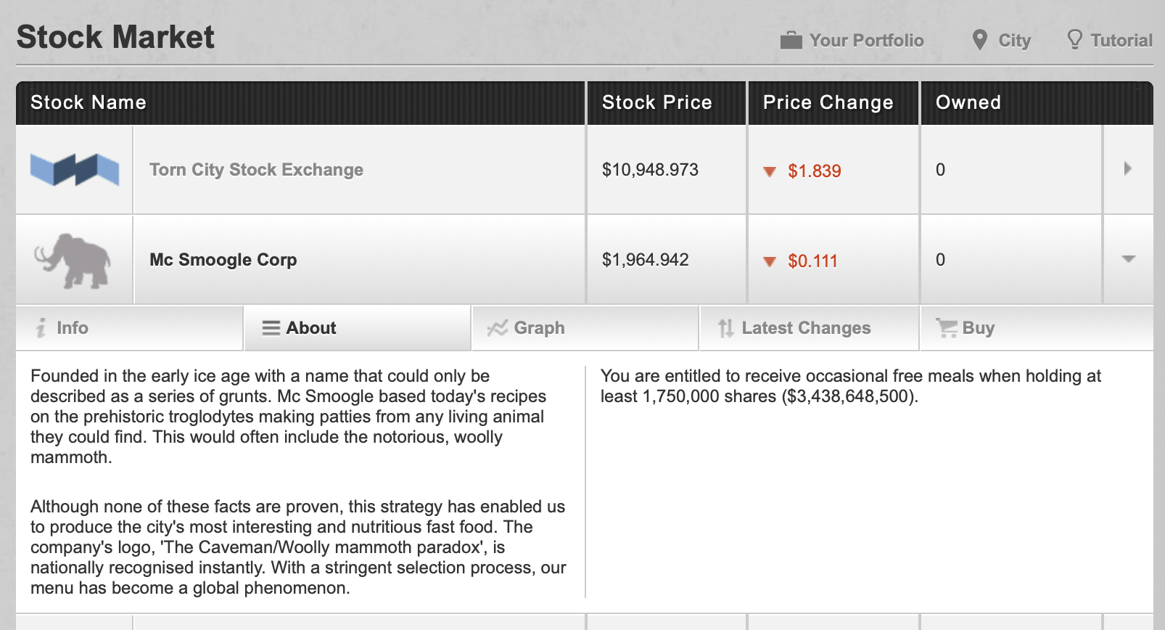The image size is (1165, 630).
Task: Show the Latest Changes tab
Action: click(806, 328)
